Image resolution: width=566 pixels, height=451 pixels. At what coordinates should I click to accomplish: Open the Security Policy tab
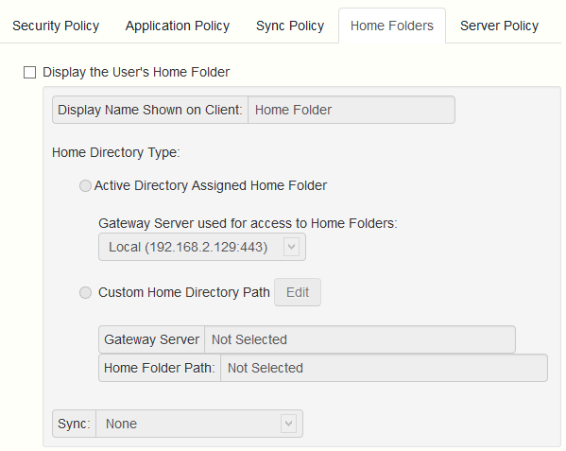pos(56,26)
